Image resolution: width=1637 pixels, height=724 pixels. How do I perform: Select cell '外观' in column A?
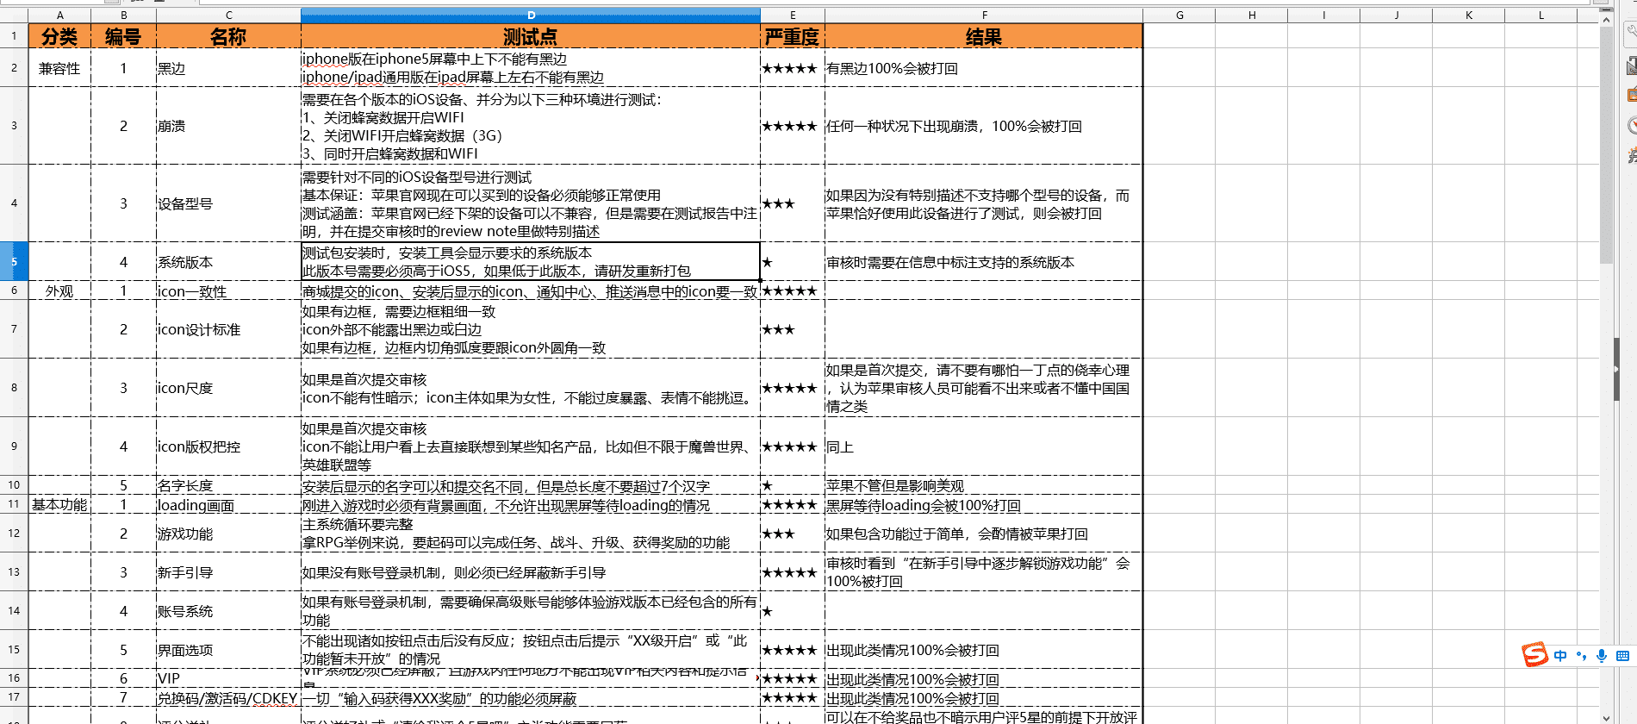59,290
